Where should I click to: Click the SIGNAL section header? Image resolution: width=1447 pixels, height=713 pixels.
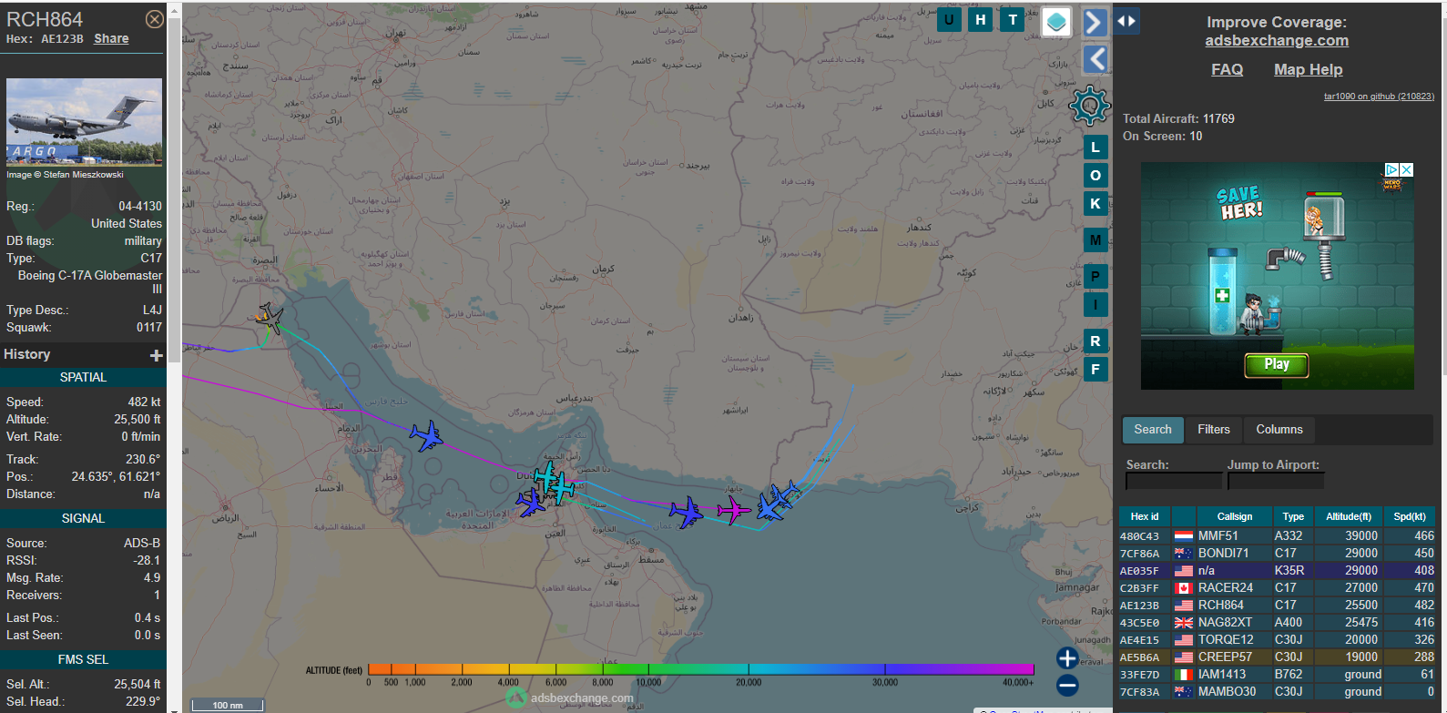click(x=83, y=518)
